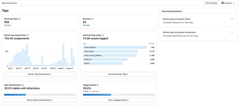This screenshot has height=111, width=239.
Task: Click Review Tag Assignments button
Action: click(x=40, y=74)
